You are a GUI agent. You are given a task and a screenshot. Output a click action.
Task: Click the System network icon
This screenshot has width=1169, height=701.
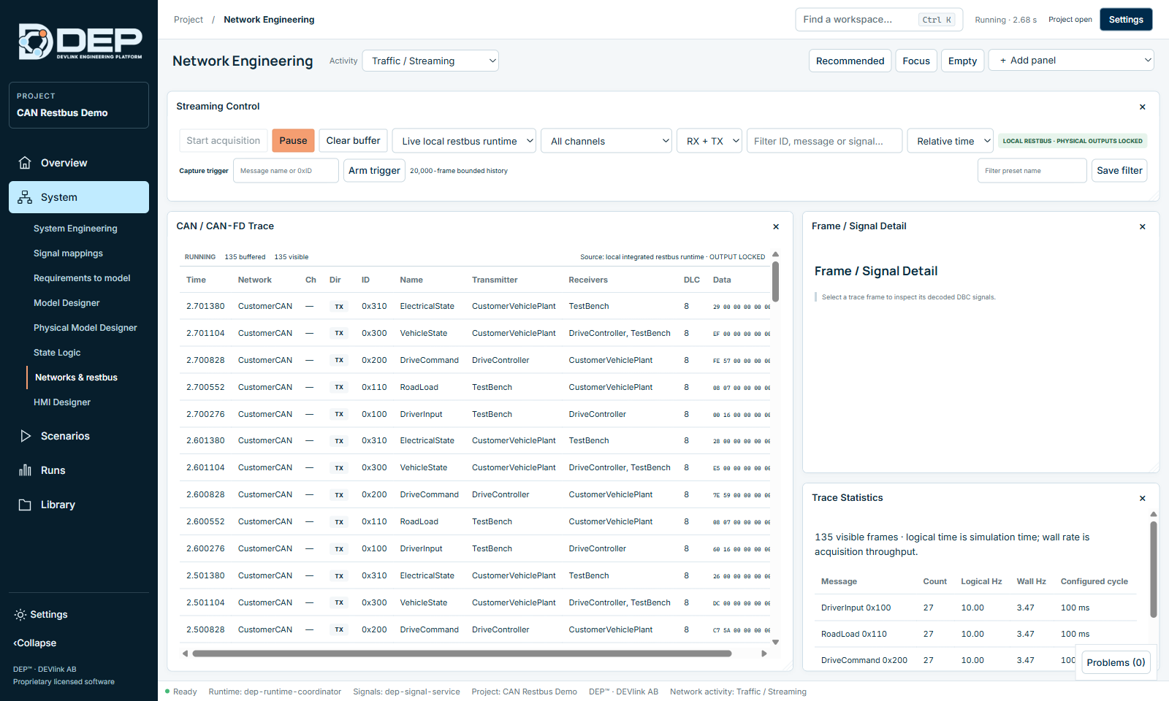25,197
